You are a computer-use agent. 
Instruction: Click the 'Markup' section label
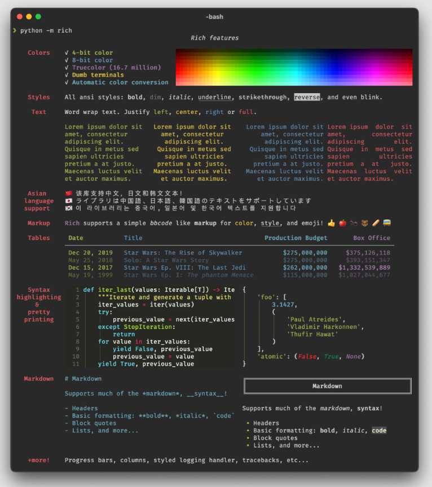click(39, 223)
